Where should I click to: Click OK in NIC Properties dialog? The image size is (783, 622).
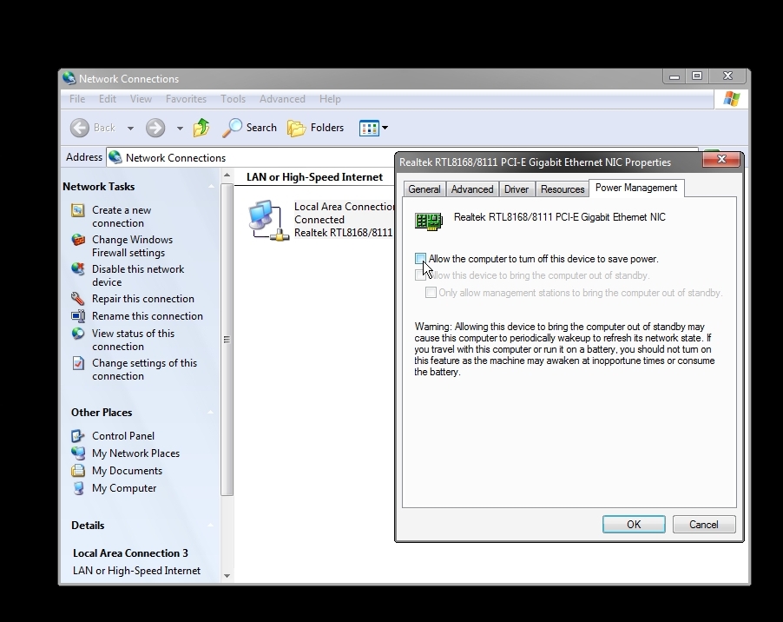634,525
